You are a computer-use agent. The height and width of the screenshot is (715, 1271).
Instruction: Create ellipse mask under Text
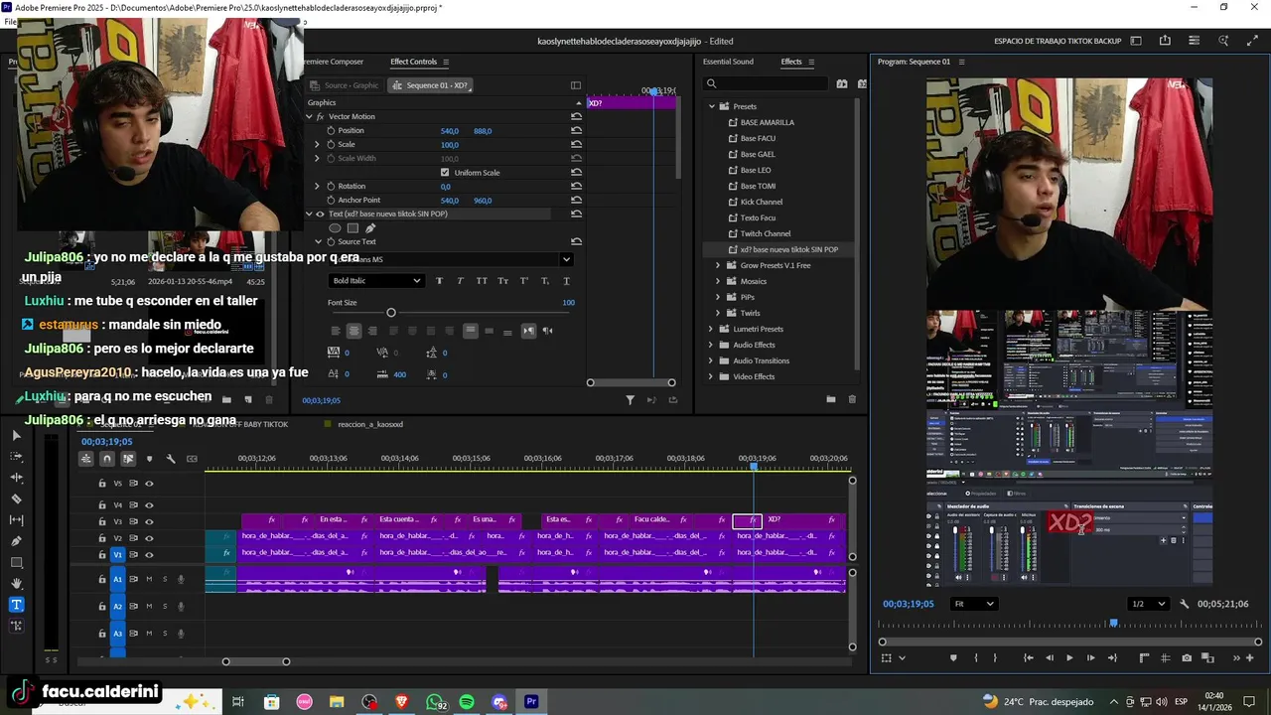(335, 228)
